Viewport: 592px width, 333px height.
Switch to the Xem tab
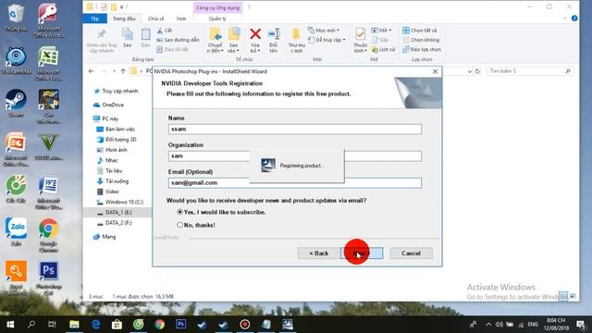181,18
